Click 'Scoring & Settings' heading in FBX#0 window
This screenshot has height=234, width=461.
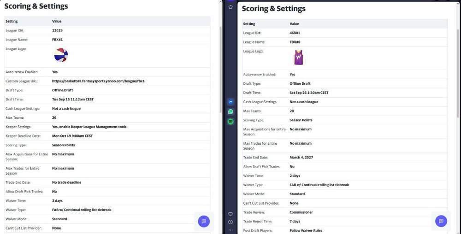[274, 8]
